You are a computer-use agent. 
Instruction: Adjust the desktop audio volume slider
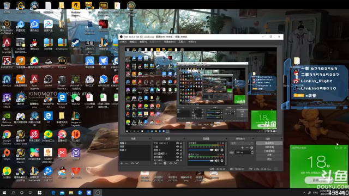tap(201, 150)
